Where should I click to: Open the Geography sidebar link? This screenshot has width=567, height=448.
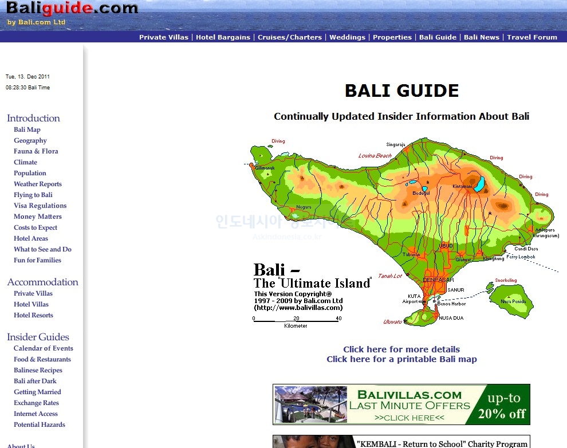coord(30,140)
